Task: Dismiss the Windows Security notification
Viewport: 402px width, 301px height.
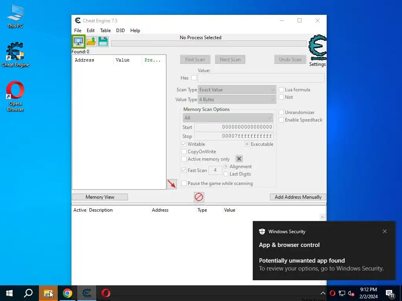Action: (x=385, y=231)
